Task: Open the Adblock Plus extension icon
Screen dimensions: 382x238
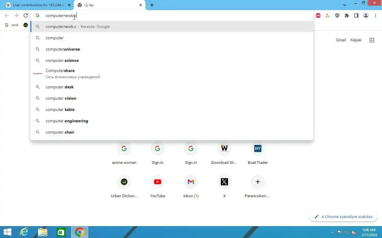Action: tap(318, 15)
